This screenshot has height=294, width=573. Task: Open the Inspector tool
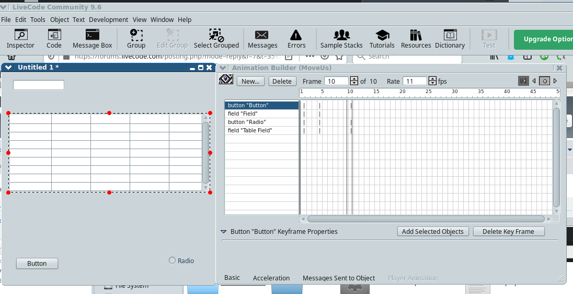pos(20,39)
